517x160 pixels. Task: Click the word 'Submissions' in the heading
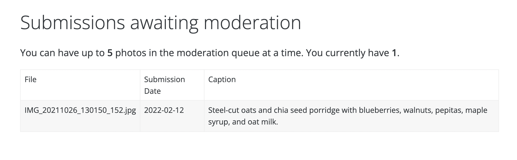72,23
